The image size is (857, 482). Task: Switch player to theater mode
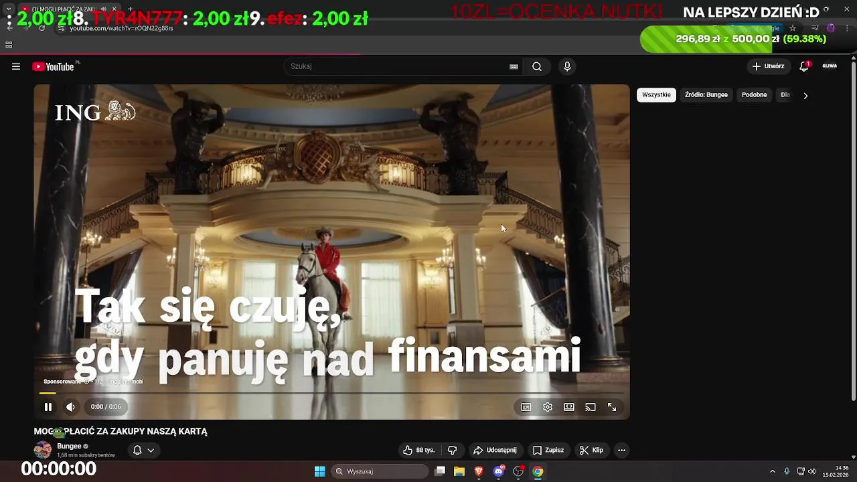click(569, 407)
